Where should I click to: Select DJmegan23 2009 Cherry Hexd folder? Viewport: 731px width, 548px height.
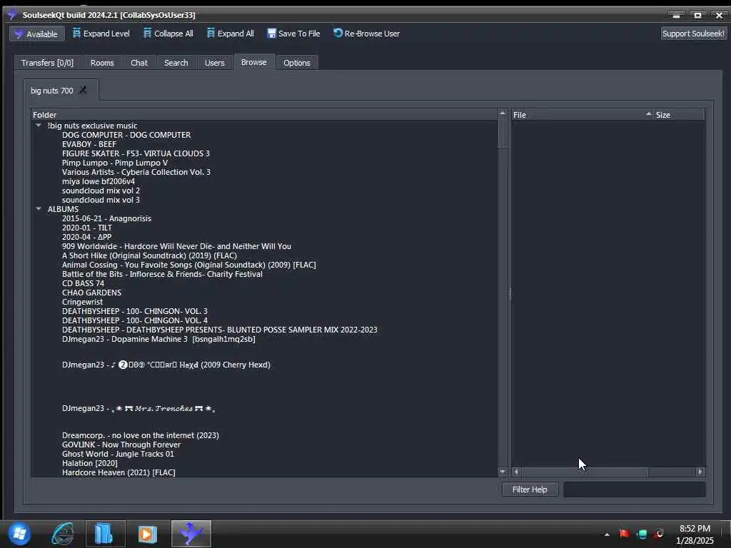[x=166, y=365]
